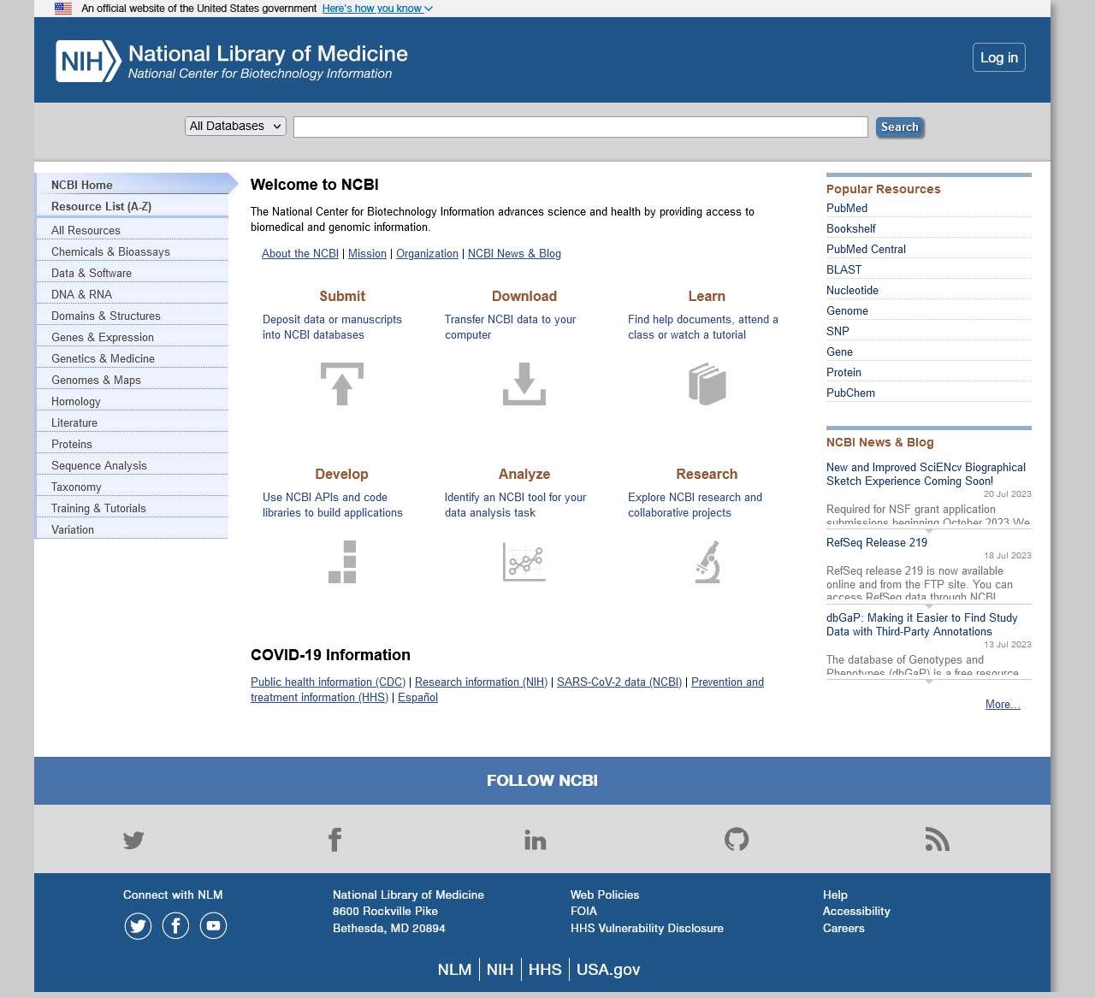Click Accessibility in footer

856,912
